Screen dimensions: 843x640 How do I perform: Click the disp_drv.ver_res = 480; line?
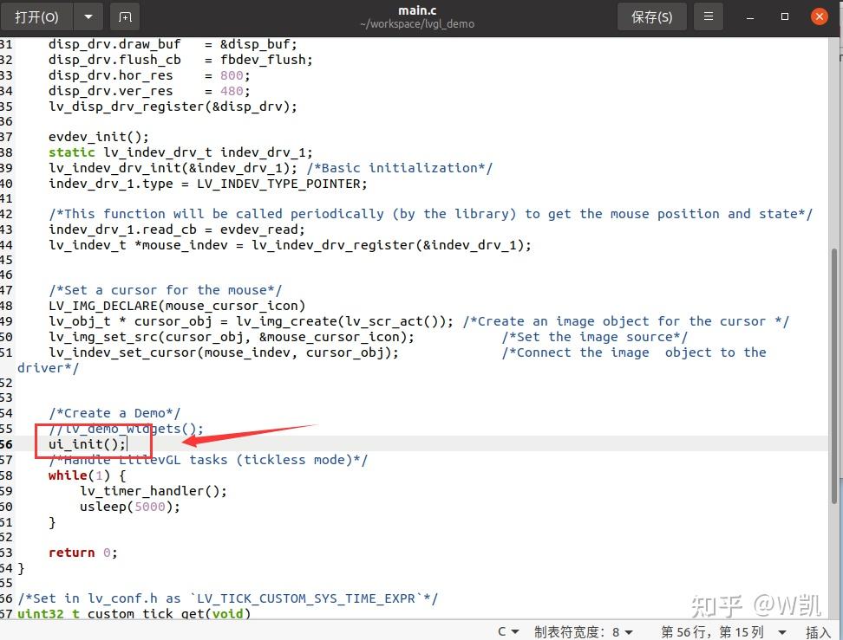tap(149, 91)
